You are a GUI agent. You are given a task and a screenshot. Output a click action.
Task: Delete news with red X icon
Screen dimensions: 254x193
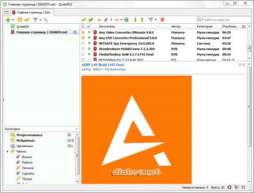click(162, 20)
